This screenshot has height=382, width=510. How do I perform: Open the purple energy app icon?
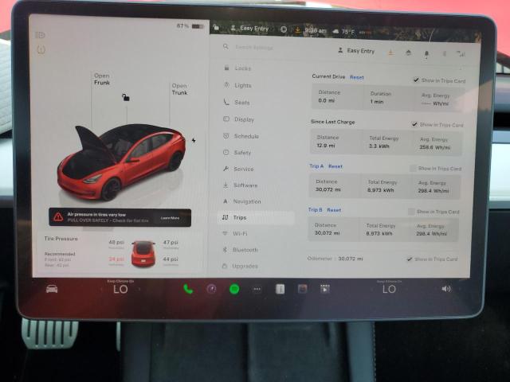point(211,289)
